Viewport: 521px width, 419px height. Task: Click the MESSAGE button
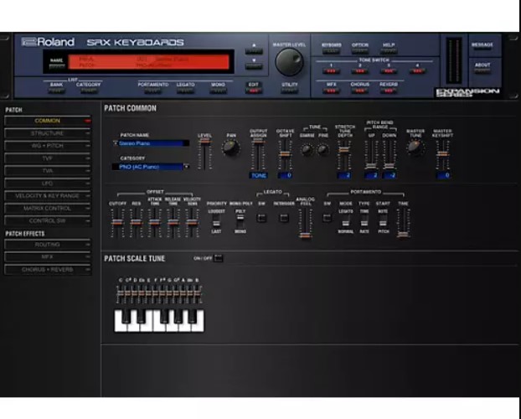pyautogui.click(x=482, y=49)
